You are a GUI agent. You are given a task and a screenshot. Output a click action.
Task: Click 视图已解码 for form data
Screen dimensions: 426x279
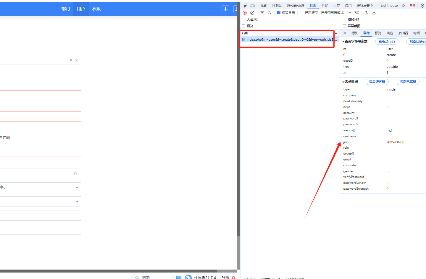point(408,82)
